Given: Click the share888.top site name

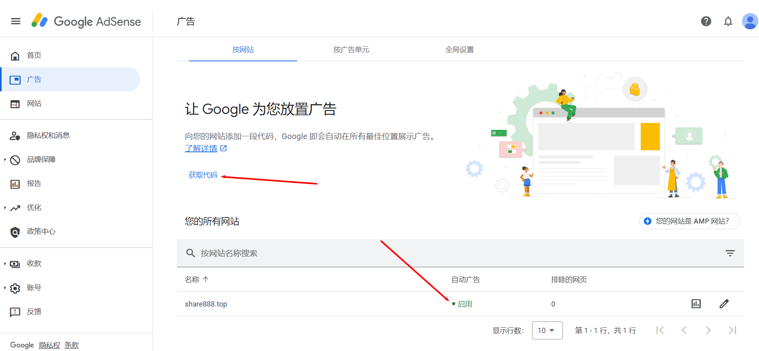Looking at the screenshot, I should 206,304.
